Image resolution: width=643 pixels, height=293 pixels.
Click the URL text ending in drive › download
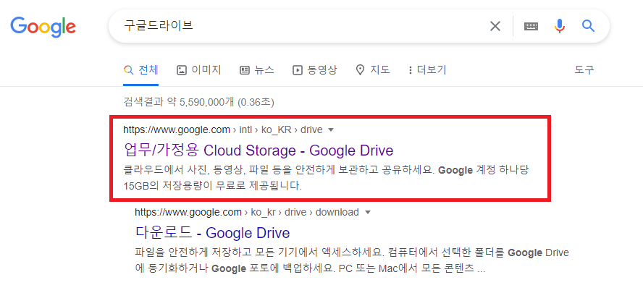click(x=247, y=212)
